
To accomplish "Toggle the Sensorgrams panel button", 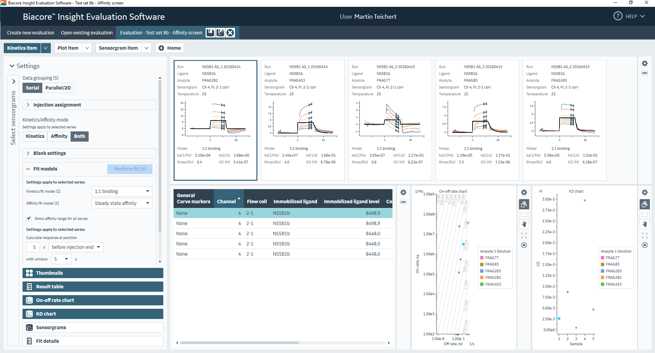I will 93,327.
